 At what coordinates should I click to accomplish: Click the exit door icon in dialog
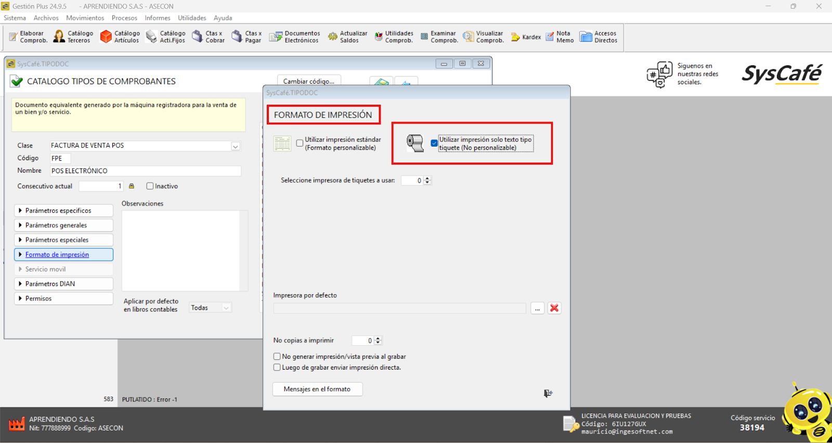click(548, 393)
